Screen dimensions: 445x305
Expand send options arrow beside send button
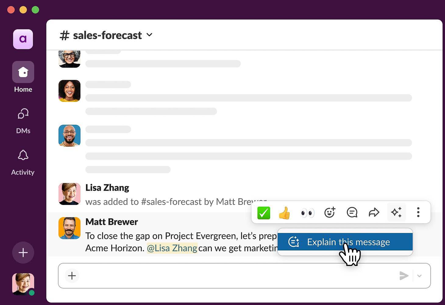click(x=419, y=276)
